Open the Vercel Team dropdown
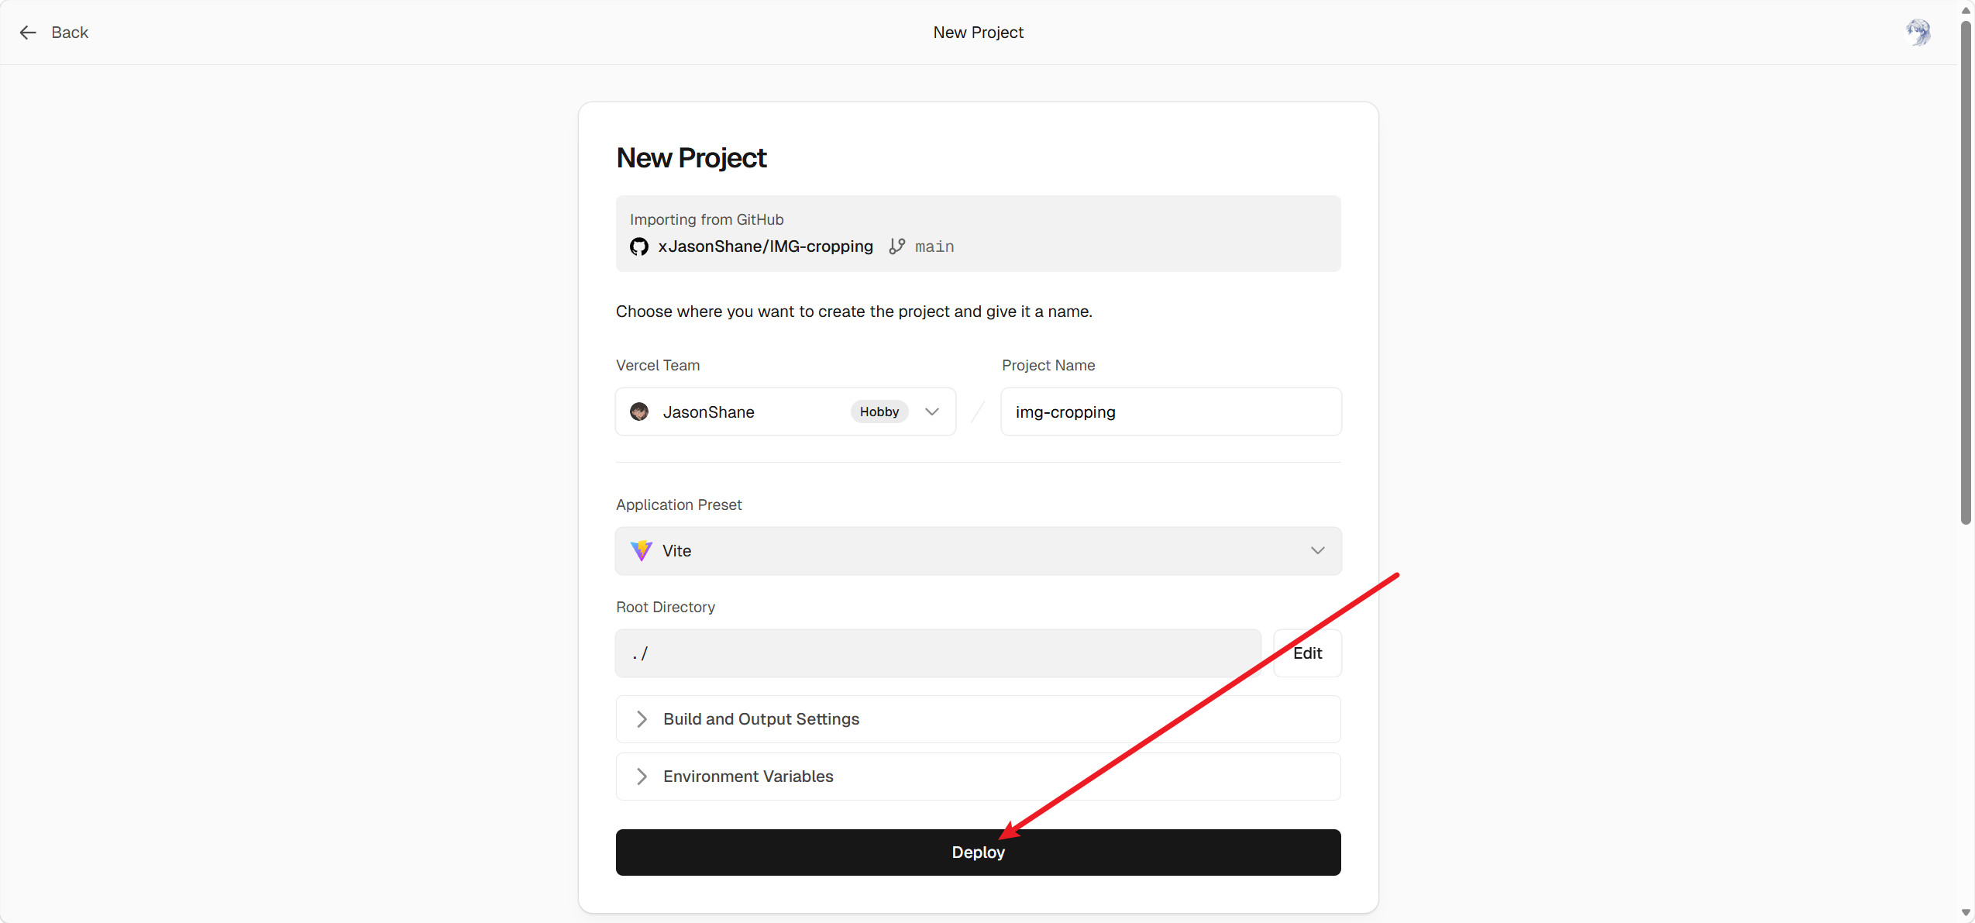The width and height of the screenshot is (1975, 923). click(931, 412)
